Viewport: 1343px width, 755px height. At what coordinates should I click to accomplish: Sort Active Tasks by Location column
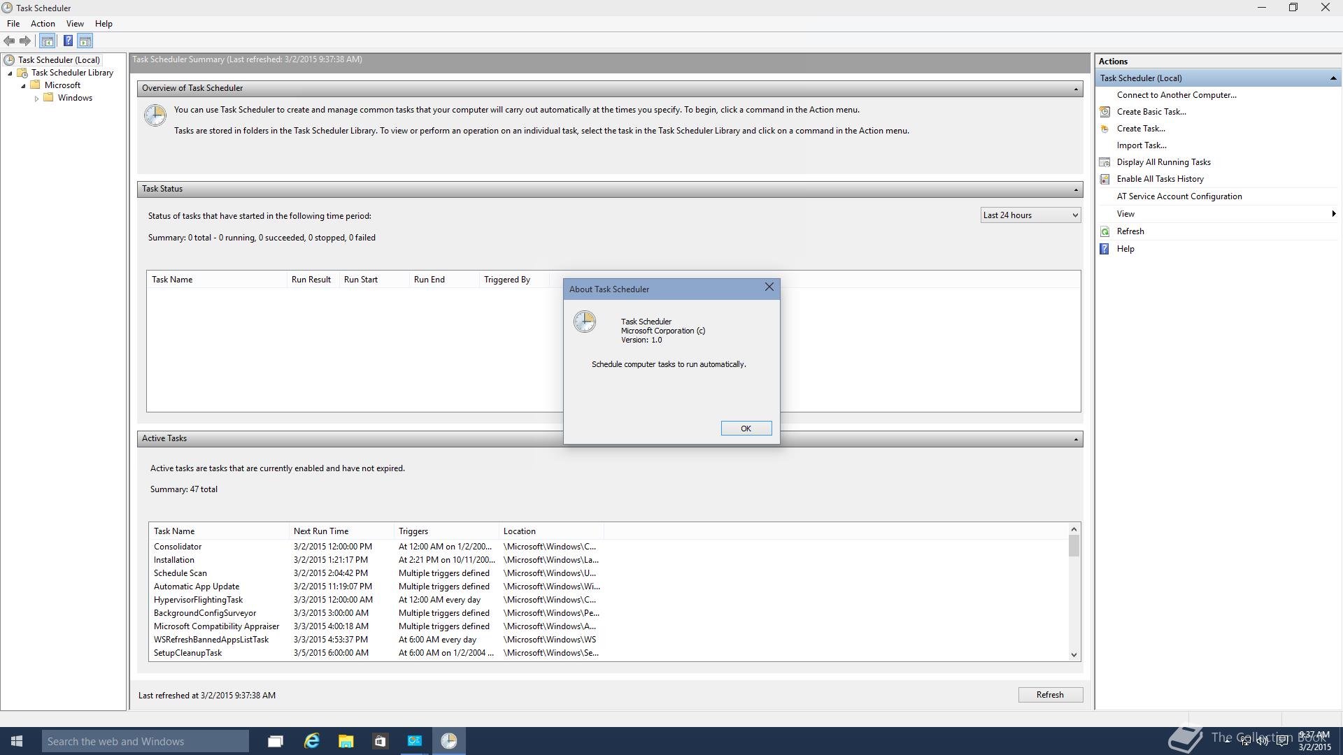[551, 531]
